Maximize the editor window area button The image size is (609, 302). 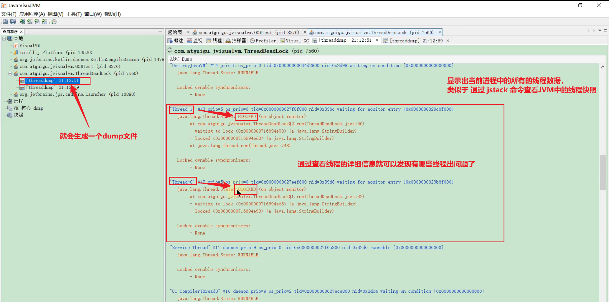(605, 31)
